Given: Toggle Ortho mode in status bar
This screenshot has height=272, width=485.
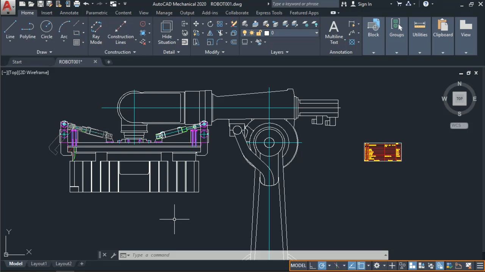Looking at the screenshot, I should 313,266.
